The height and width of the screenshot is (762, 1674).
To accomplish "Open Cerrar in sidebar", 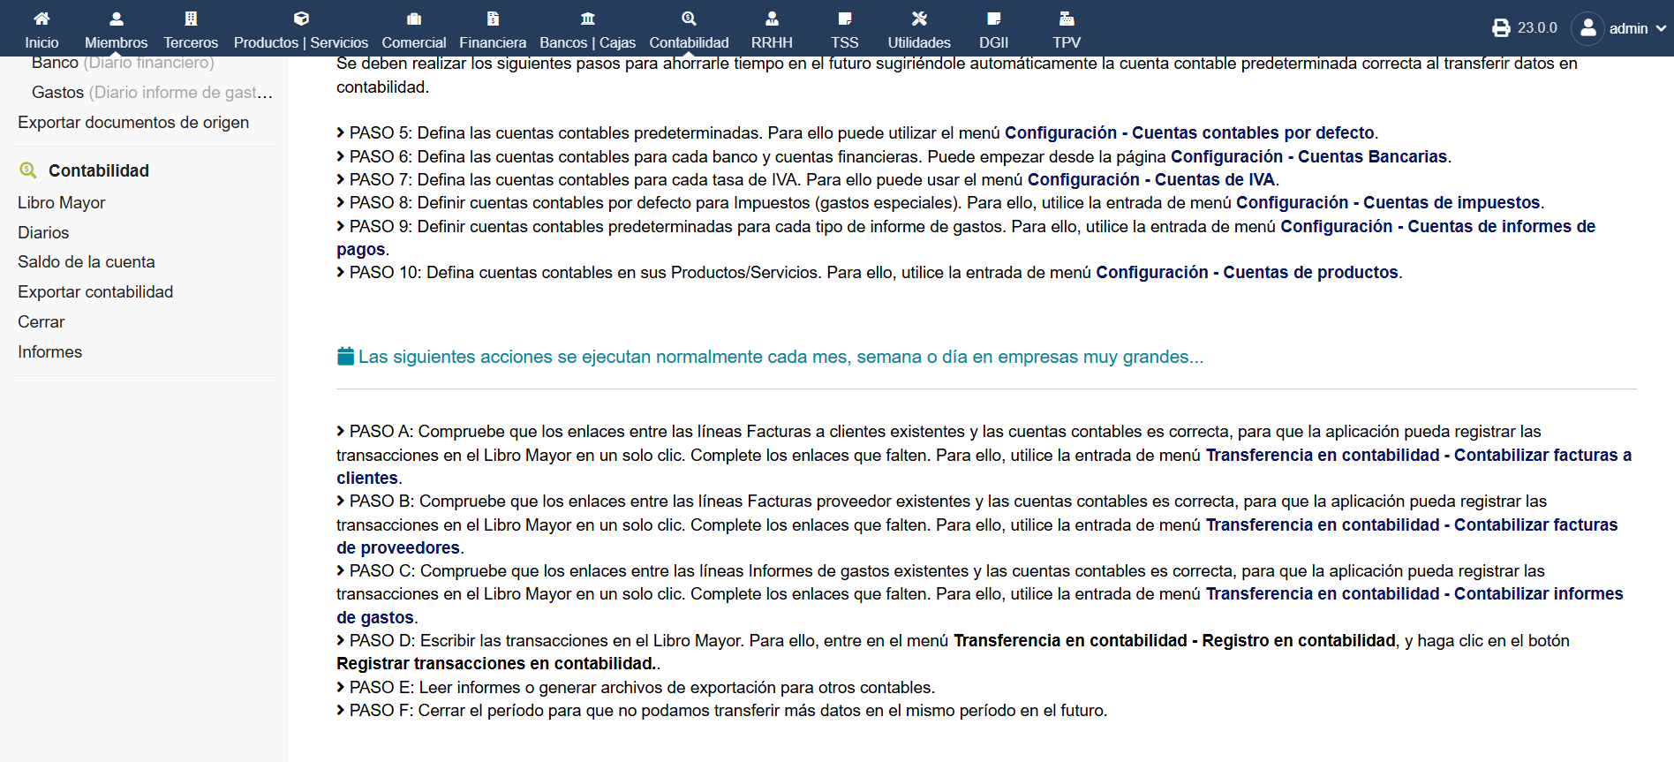I will [41, 322].
